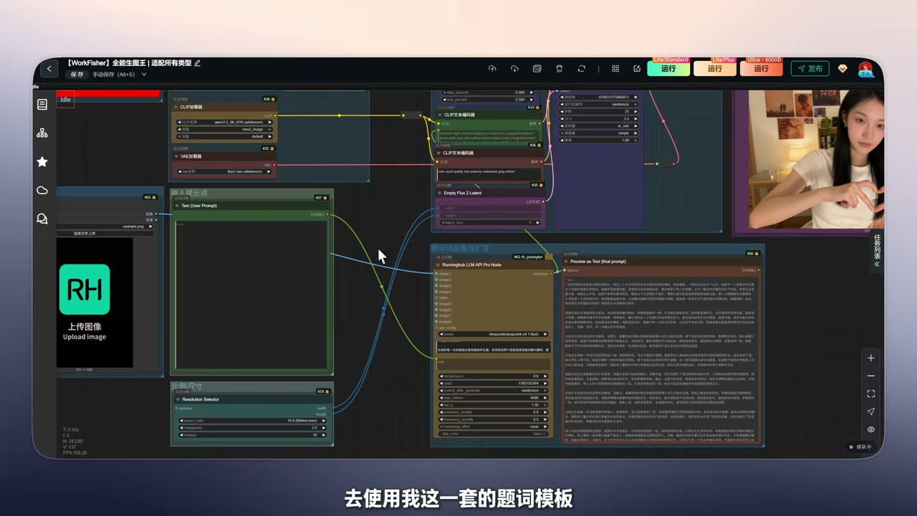Open the chat search icon in left sidebar
This screenshot has height=516, width=917.
coord(42,219)
